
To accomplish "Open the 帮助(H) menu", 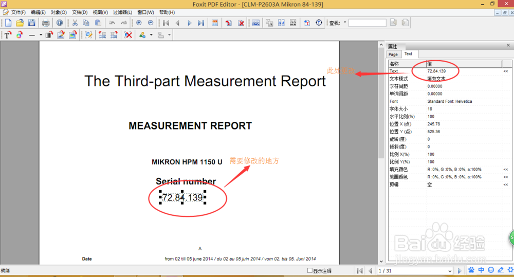I will 167,12.
